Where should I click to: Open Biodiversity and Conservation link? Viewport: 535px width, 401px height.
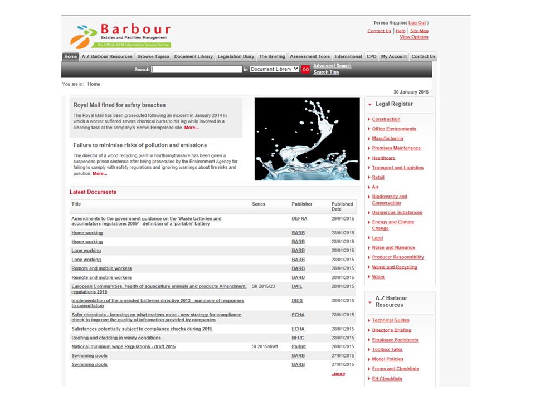390,200
